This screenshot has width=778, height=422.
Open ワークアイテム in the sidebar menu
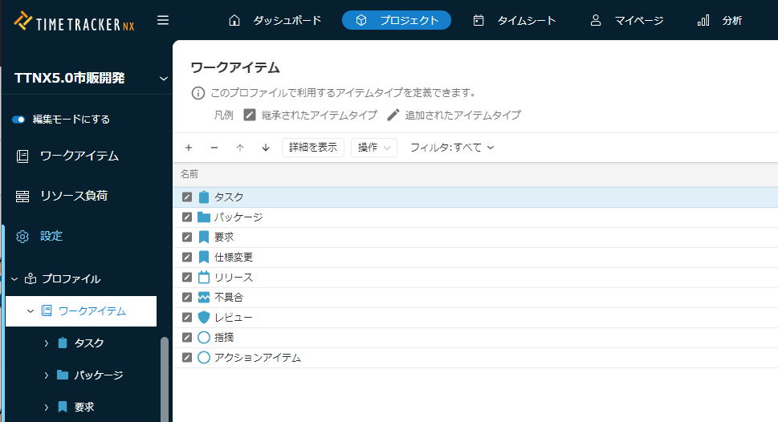pyautogui.click(x=79, y=156)
